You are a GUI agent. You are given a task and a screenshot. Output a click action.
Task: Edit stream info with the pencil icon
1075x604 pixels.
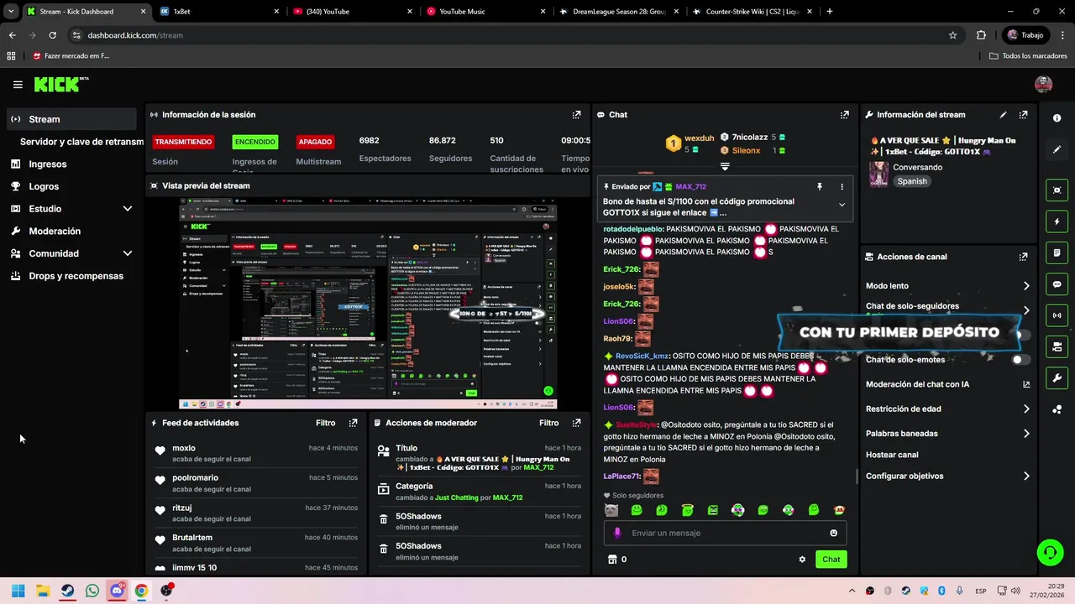point(1003,115)
